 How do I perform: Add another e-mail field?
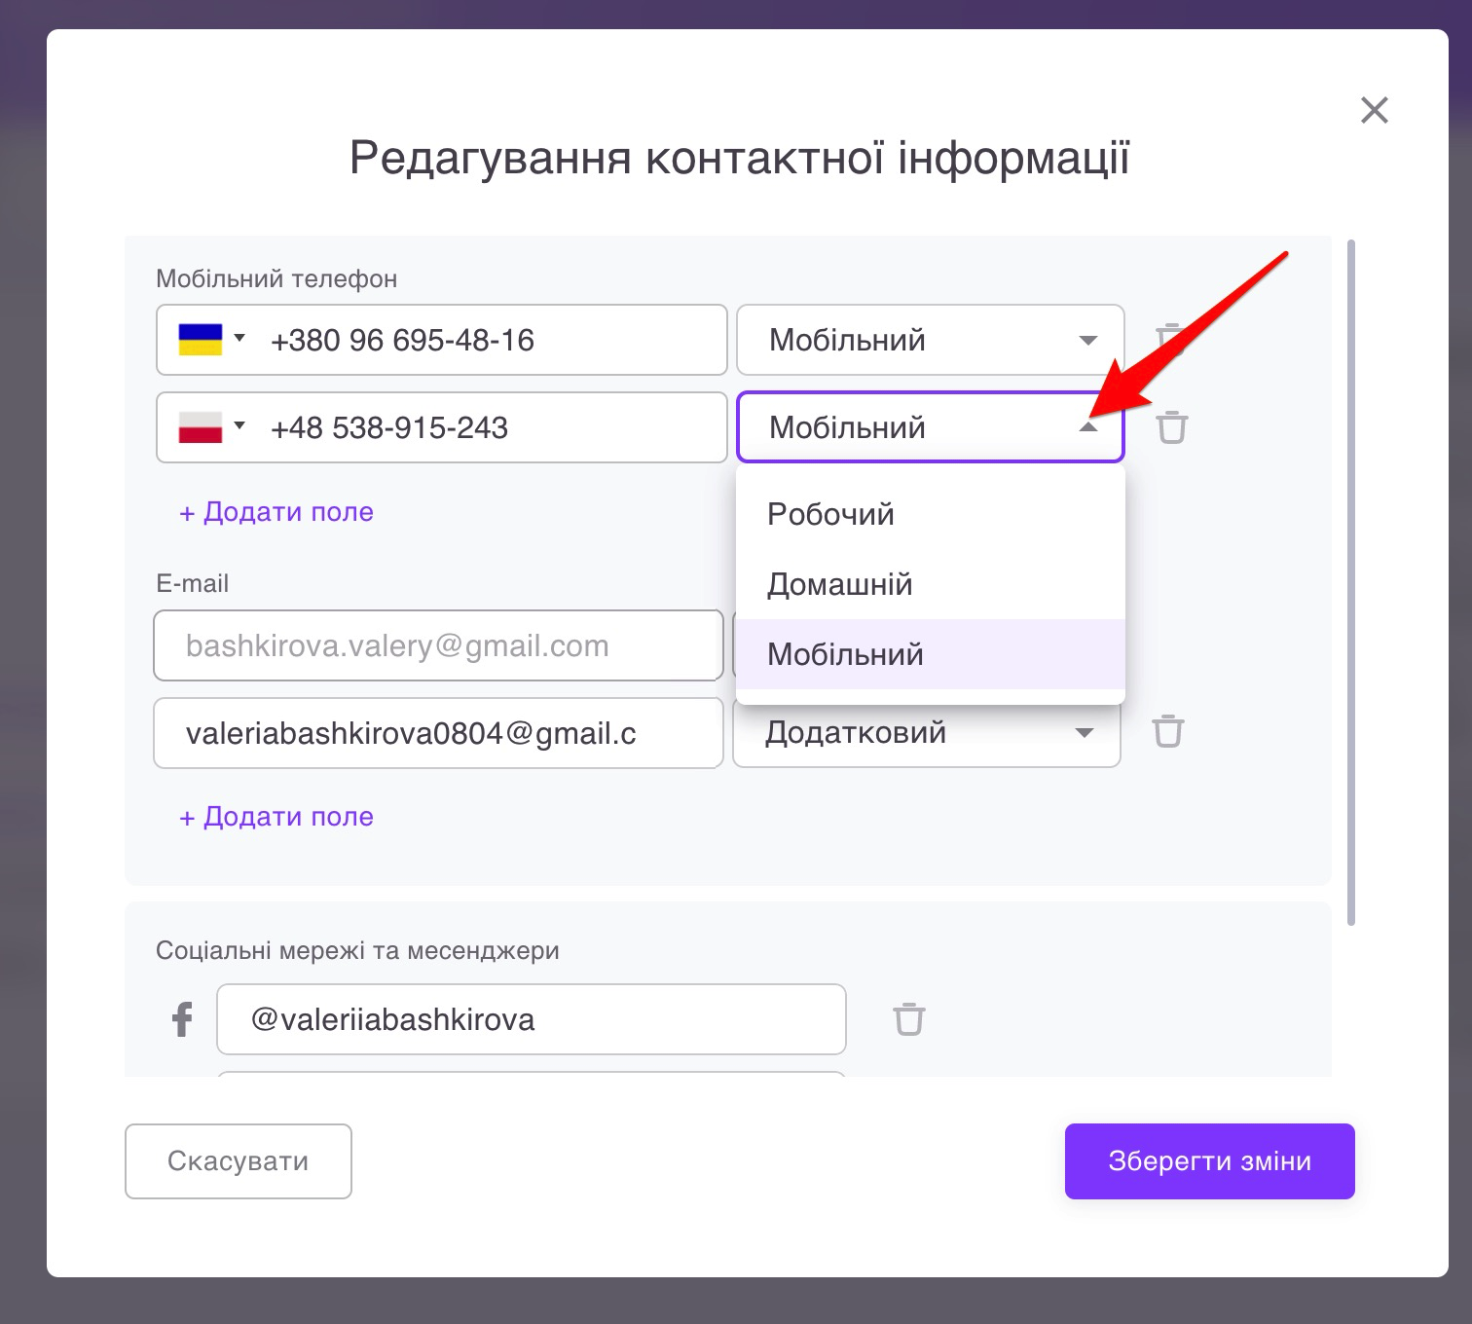276,817
